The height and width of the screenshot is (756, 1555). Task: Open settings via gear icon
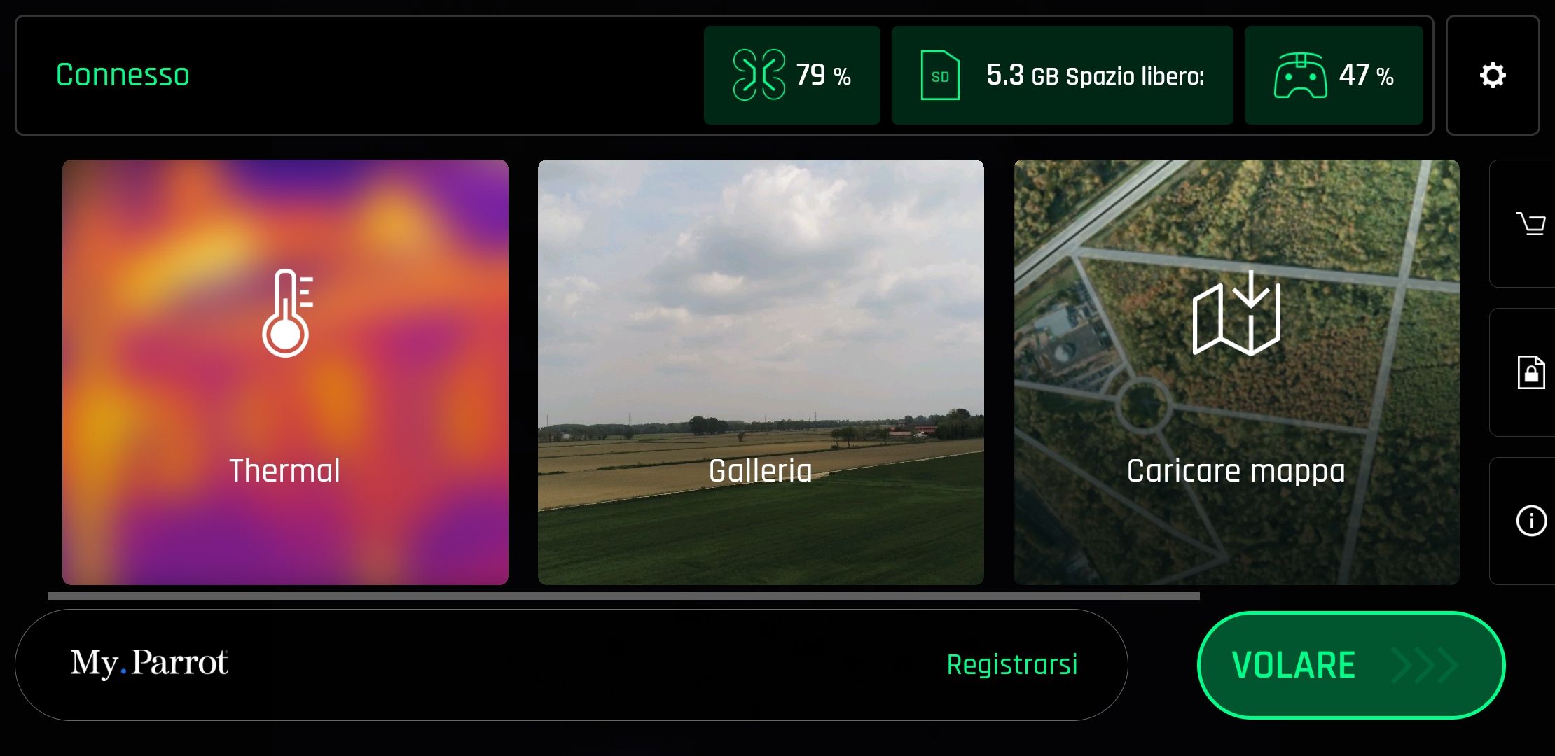(1493, 76)
